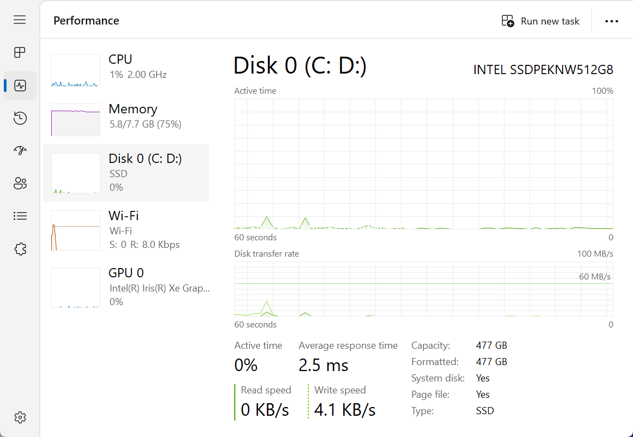Open the Startup apps page
Image resolution: width=633 pixels, height=437 pixels.
coord(20,151)
